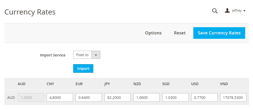Click the SGD rate input
The width and height of the screenshot is (253, 110).
(175, 98)
